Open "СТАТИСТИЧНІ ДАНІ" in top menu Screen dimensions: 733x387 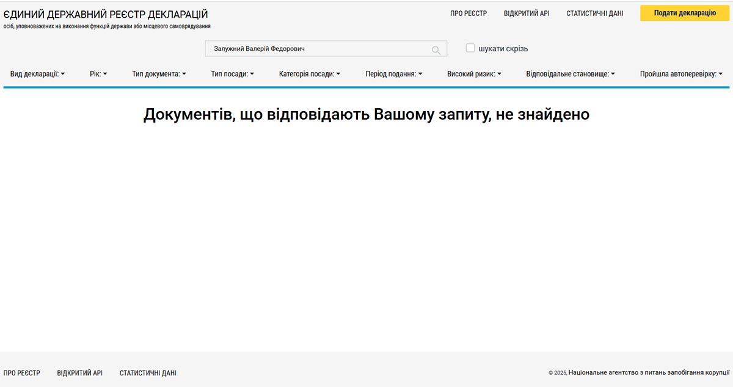(594, 13)
